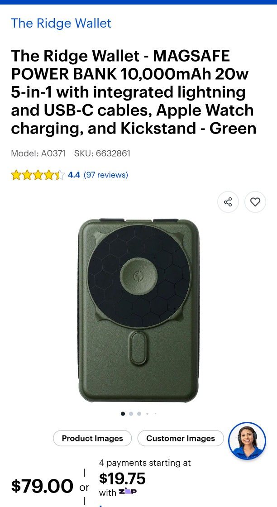
Task: Select the first carousel dot indicator
Action: [123, 414]
